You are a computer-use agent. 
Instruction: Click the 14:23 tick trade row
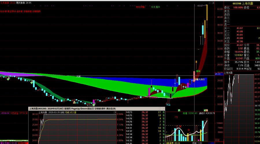pyautogui.click(x=145, y=112)
